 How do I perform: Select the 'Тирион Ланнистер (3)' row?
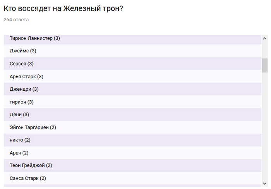click(x=35, y=38)
